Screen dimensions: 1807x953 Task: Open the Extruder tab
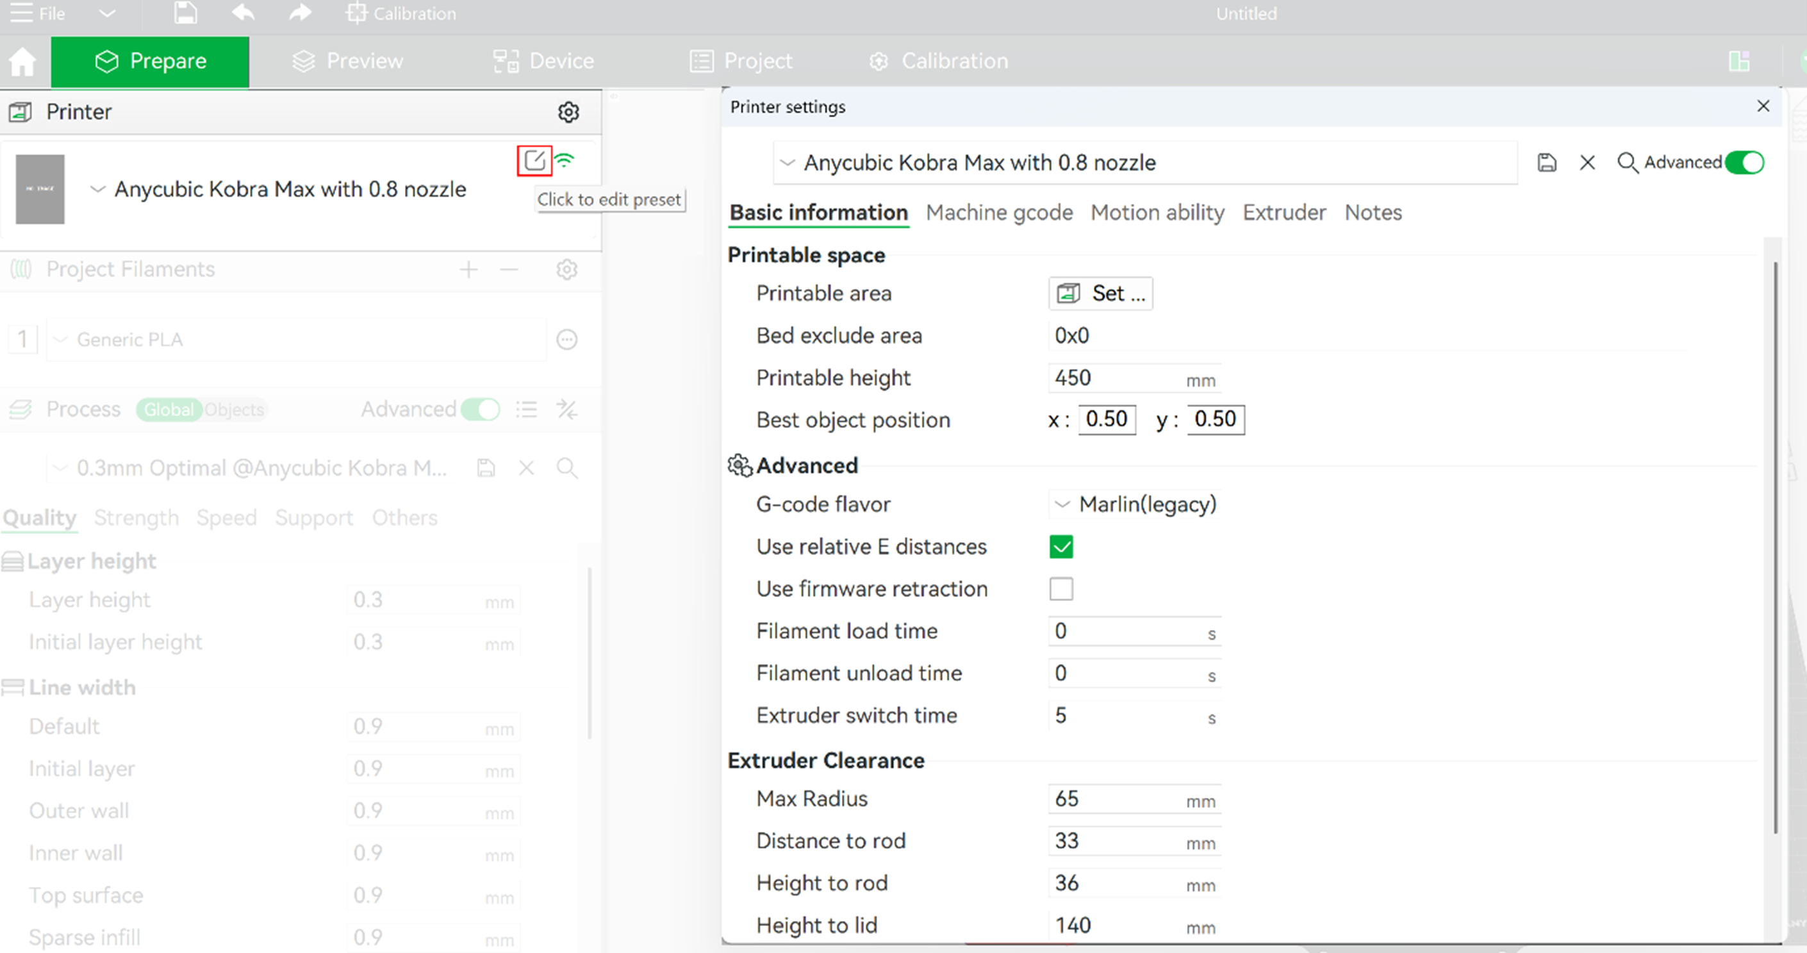click(x=1283, y=213)
